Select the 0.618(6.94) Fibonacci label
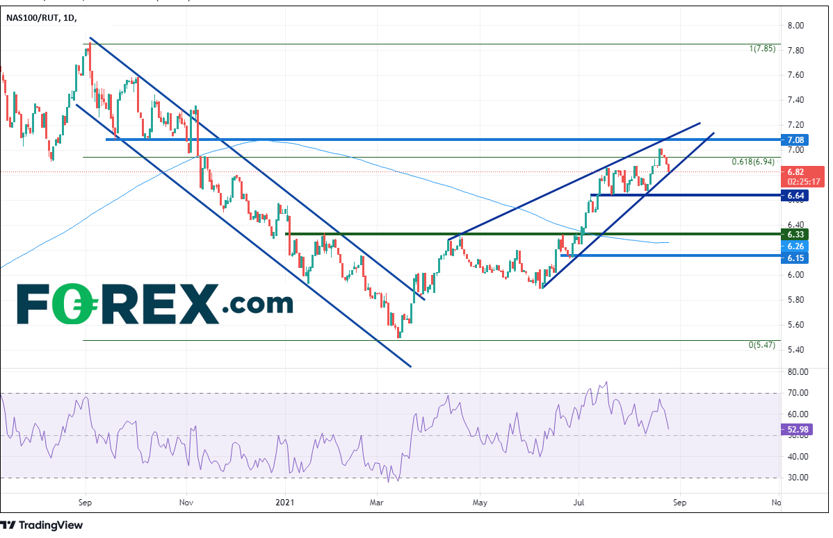This screenshot has height=538, width=833. point(755,162)
